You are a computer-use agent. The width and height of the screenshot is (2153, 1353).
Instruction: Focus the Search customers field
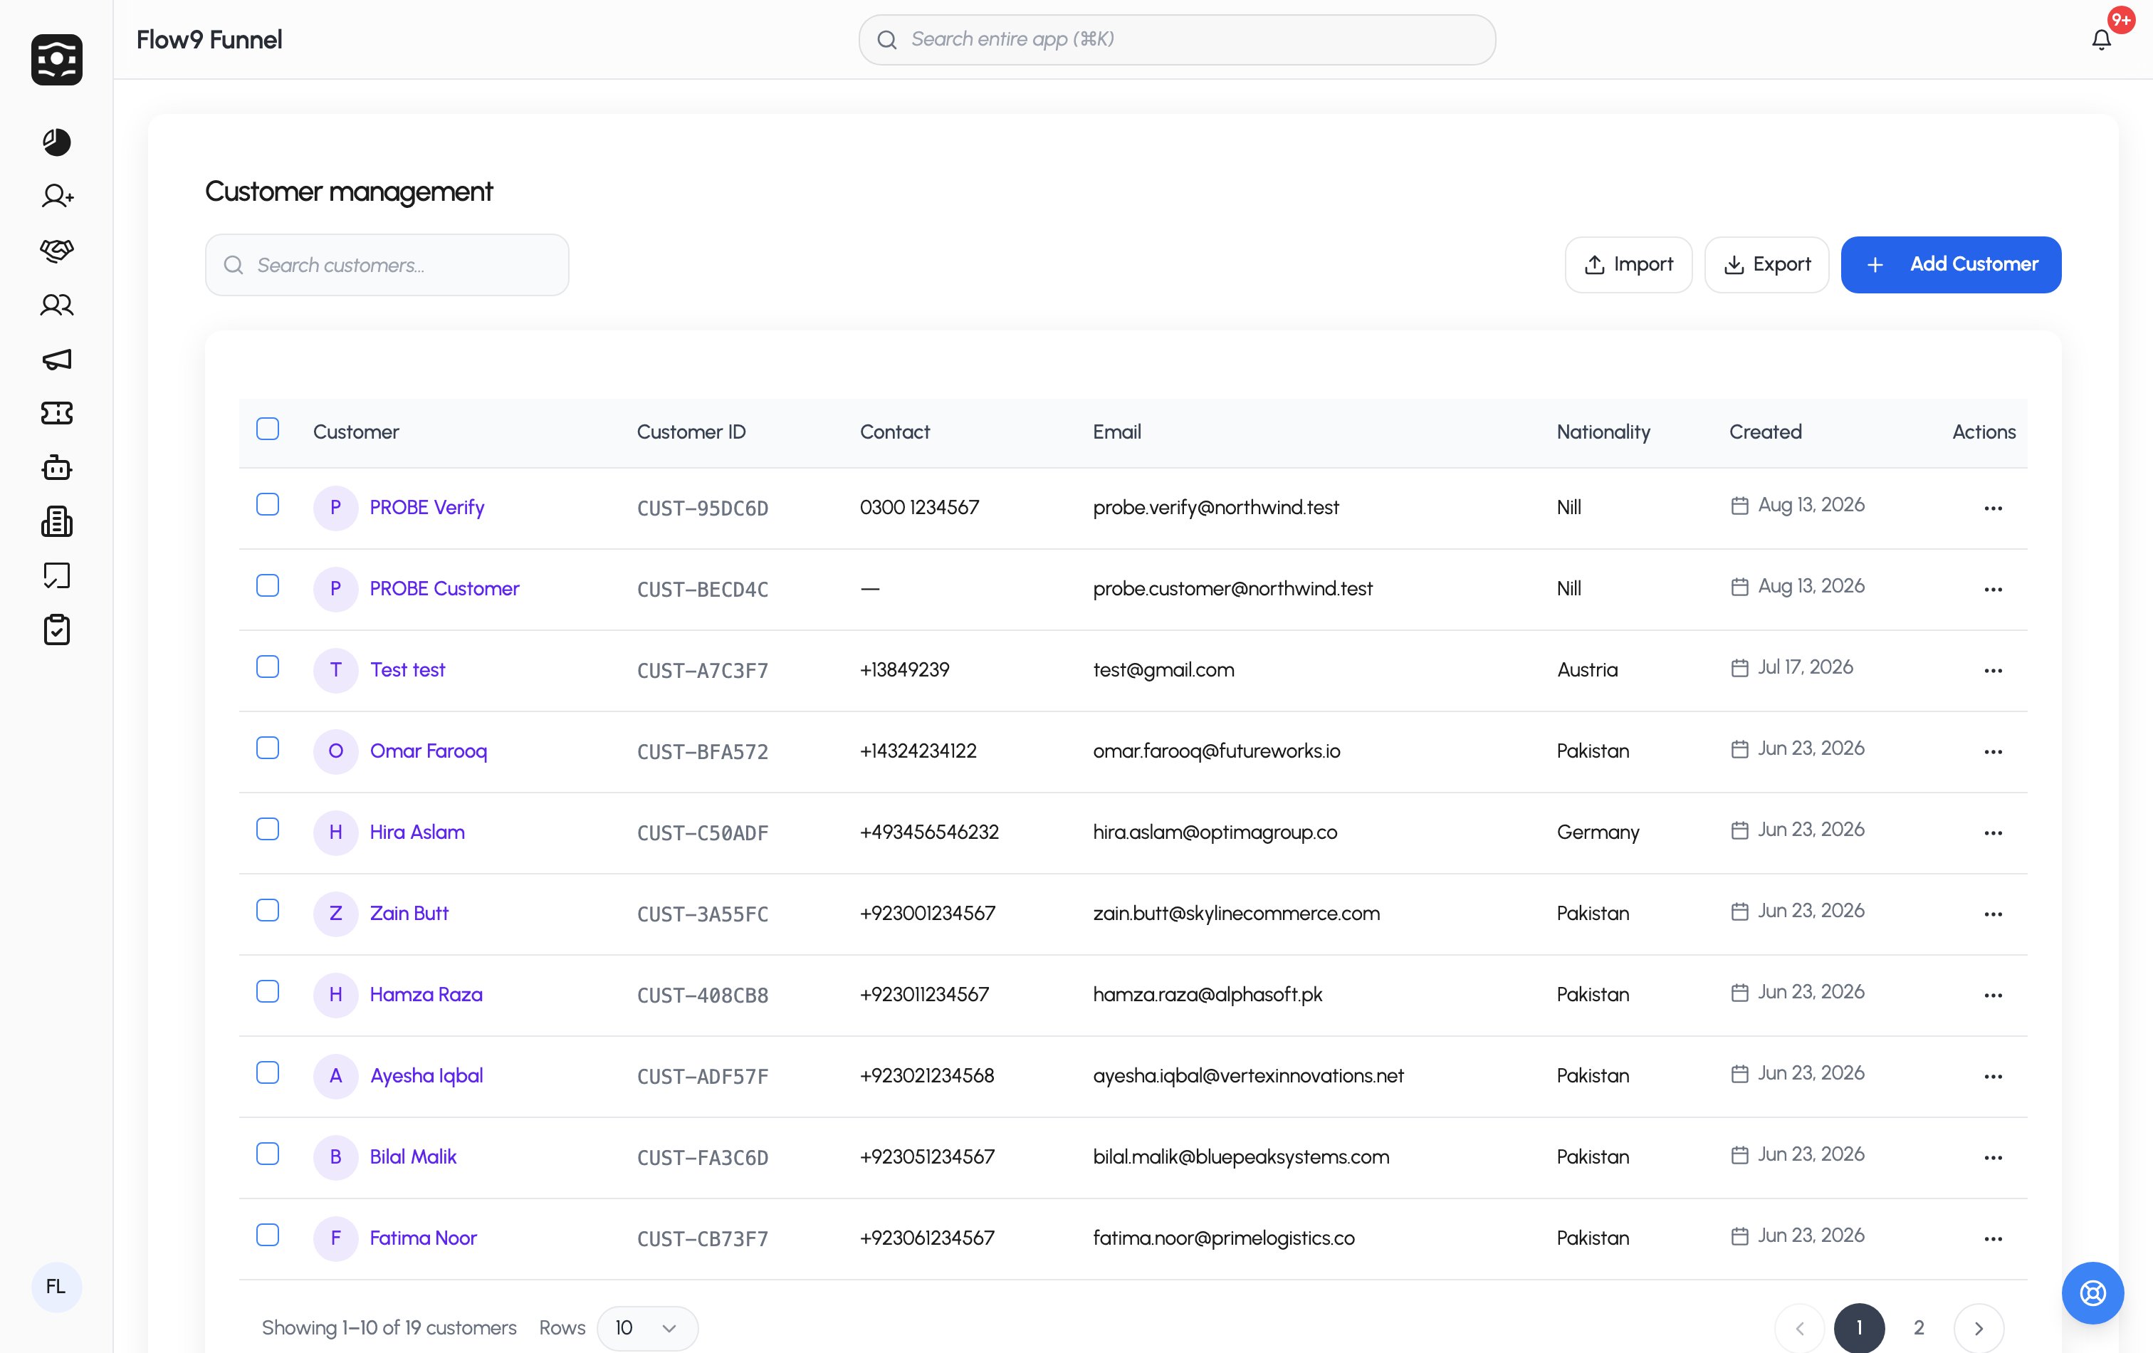(x=387, y=266)
